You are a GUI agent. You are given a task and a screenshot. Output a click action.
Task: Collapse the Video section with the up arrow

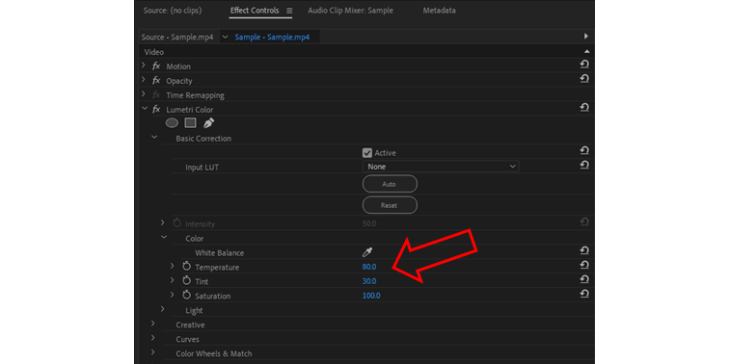[x=586, y=51]
